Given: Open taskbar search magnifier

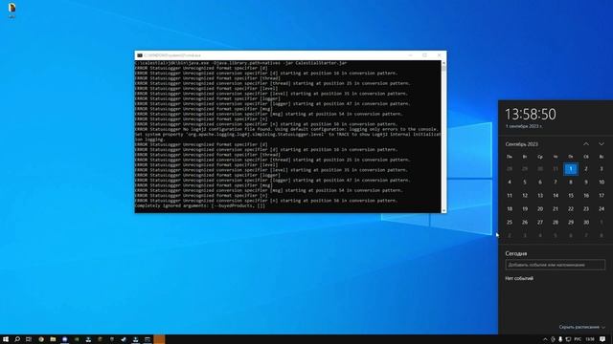Looking at the screenshot, I should (x=17, y=339).
